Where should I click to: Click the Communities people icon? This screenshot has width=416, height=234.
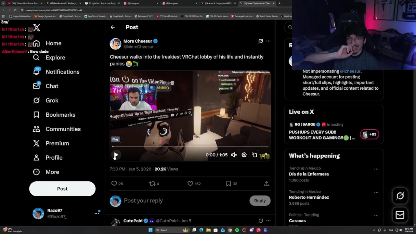pos(36,129)
